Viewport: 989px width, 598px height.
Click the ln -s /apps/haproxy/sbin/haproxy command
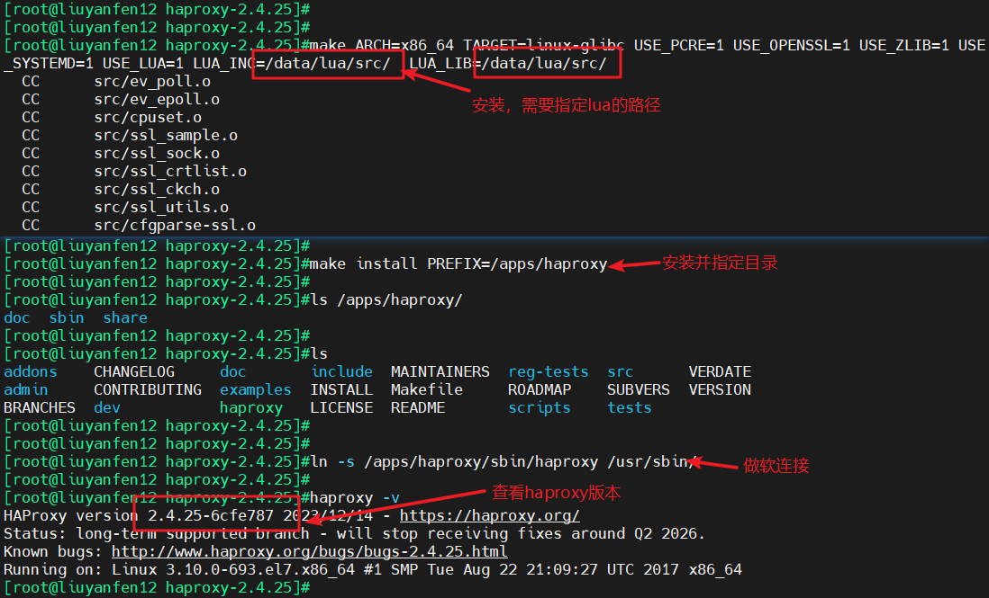point(504,461)
